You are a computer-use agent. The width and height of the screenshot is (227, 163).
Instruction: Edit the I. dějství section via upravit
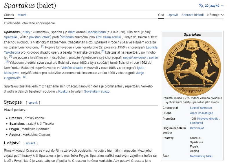(31, 143)
